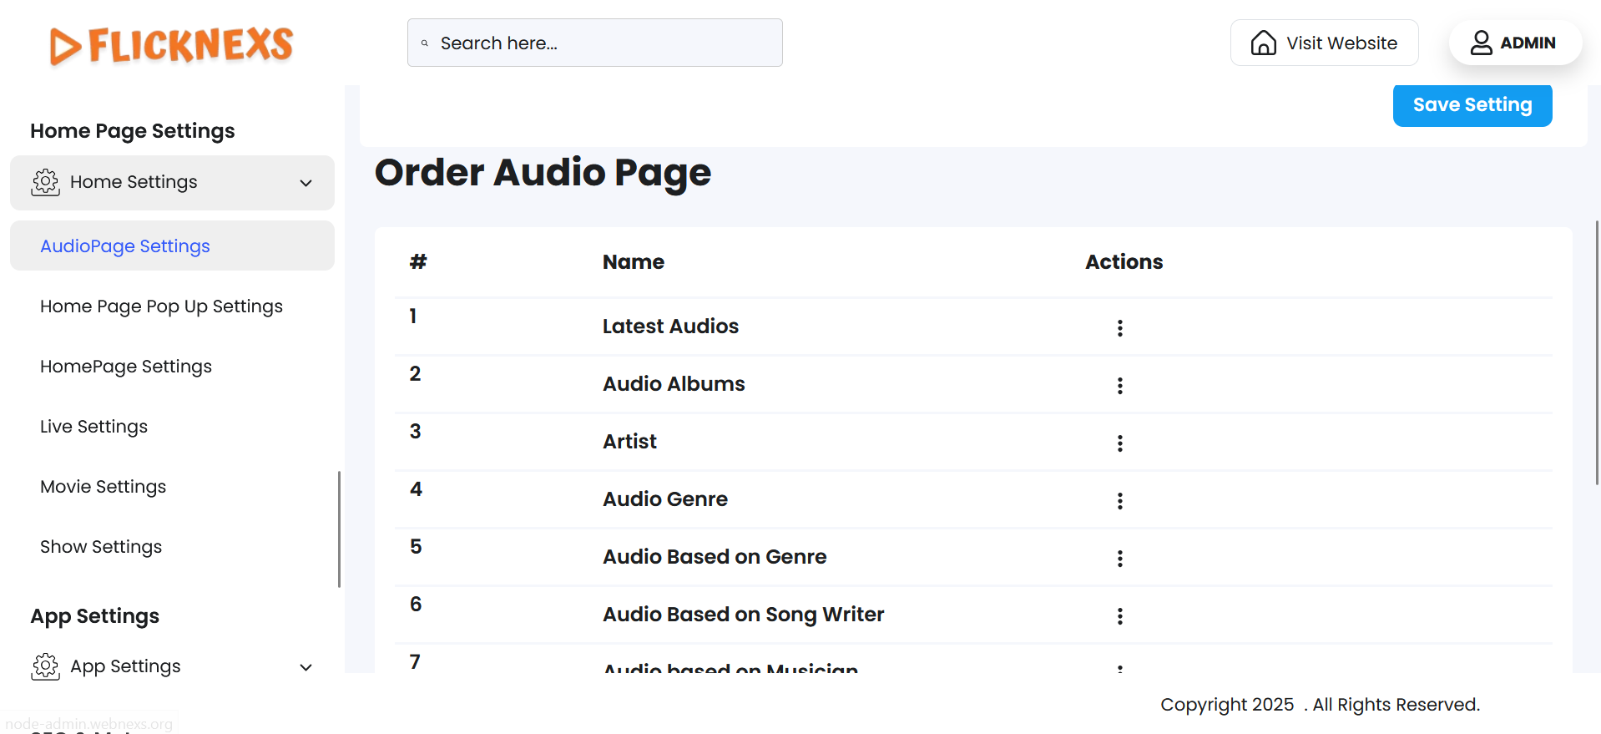Open the three-dot menu for Audio Albums
The width and height of the screenshot is (1601, 734).
[x=1119, y=386]
